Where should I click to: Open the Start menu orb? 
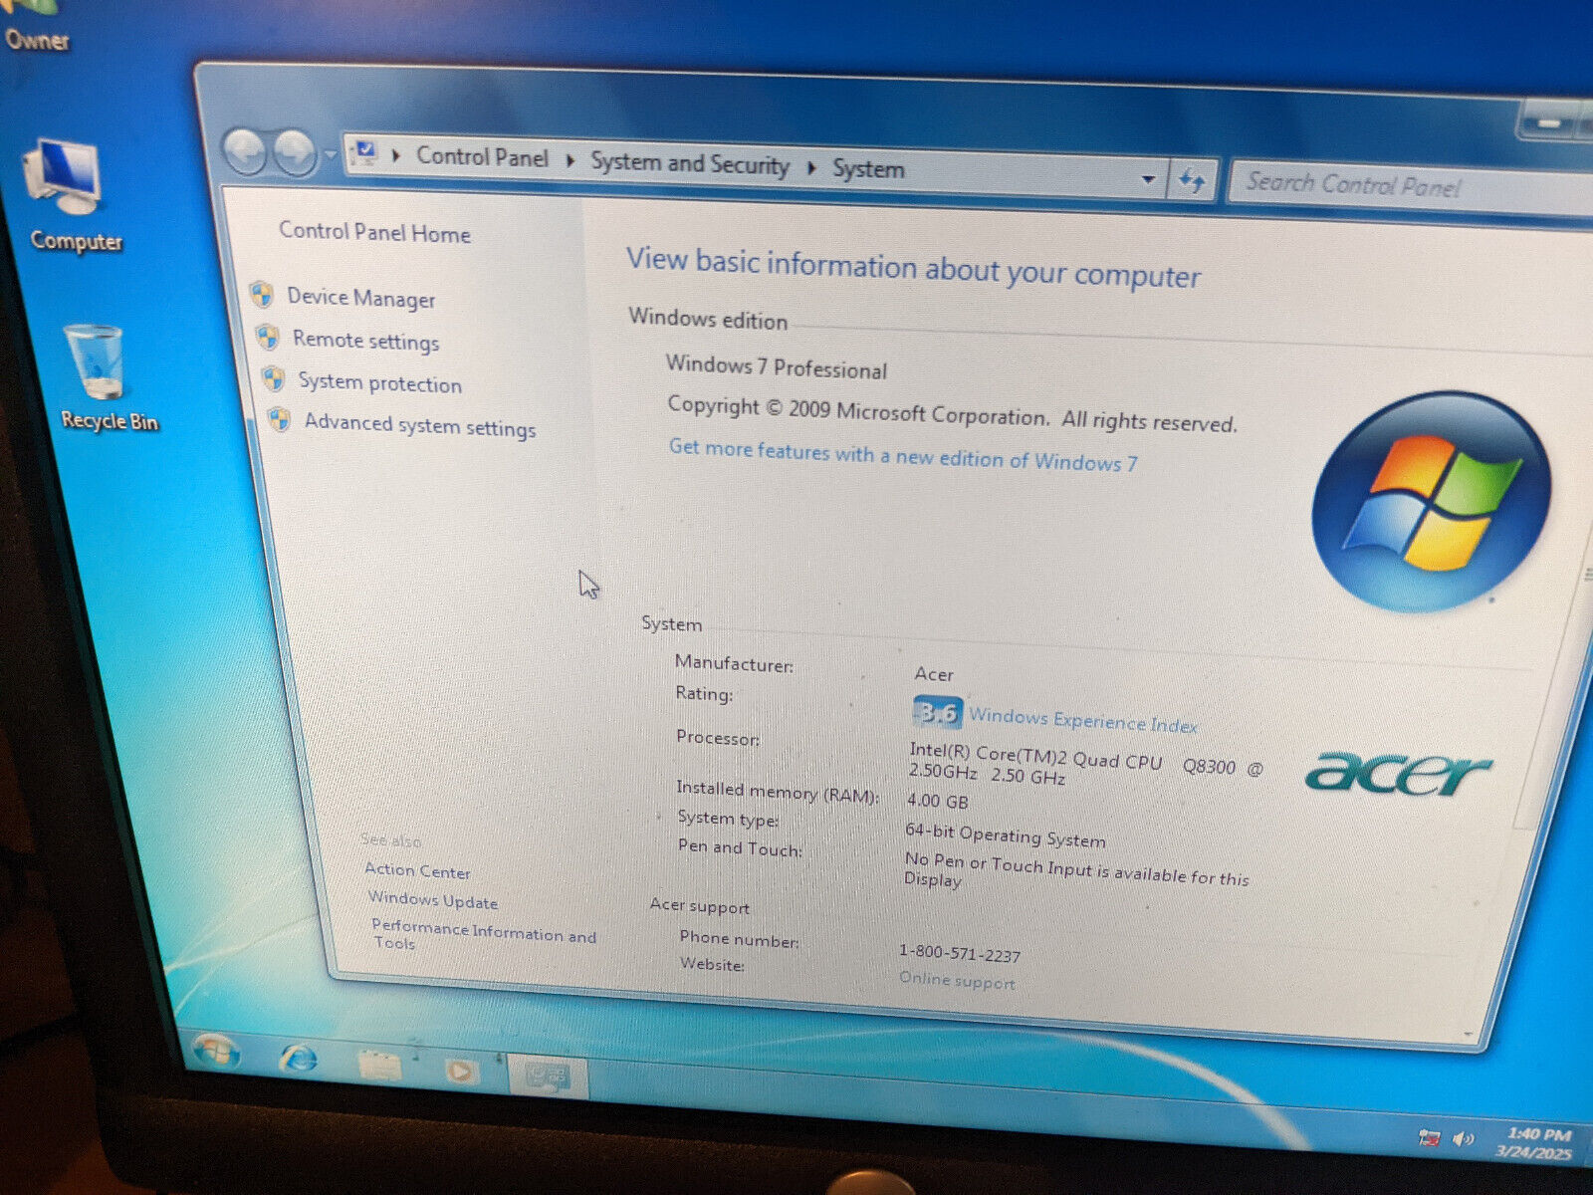point(216,1052)
